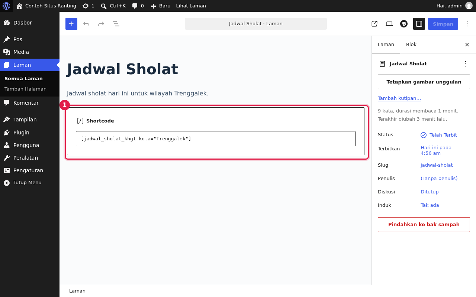The image size is (476, 297).
Task: Change publish date Hari ini pada 4:56 am
Action: tap(436, 150)
